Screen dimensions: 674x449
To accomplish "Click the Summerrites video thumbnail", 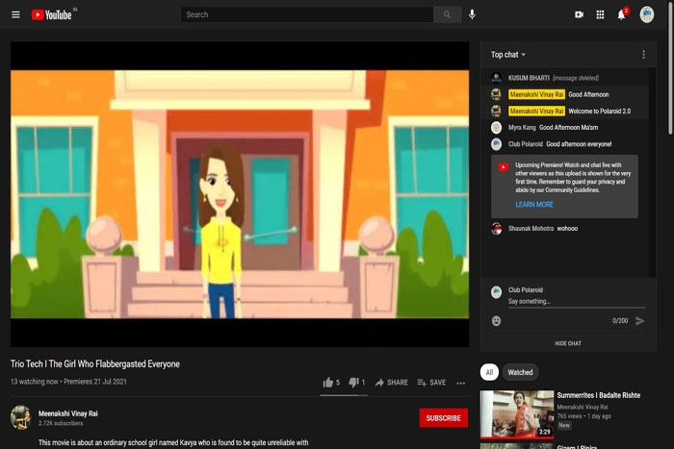I will [517, 414].
